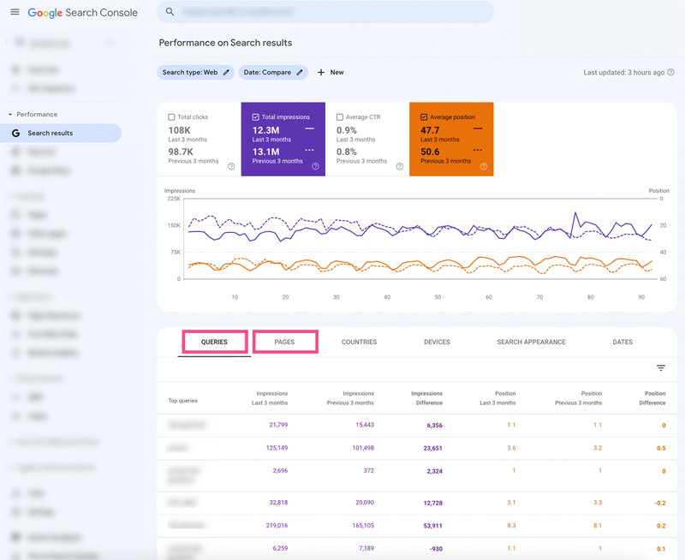Open the Search type: Web filter chip
The image size is (685, 560).
pyautogui.click(x=190, y=73)
